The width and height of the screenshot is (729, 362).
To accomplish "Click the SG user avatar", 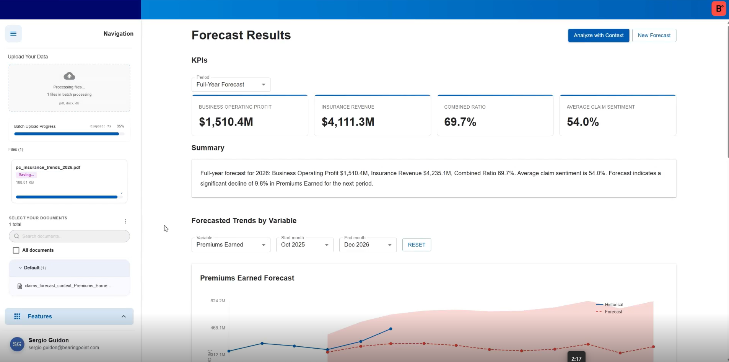I will click(x=17, y=344).
